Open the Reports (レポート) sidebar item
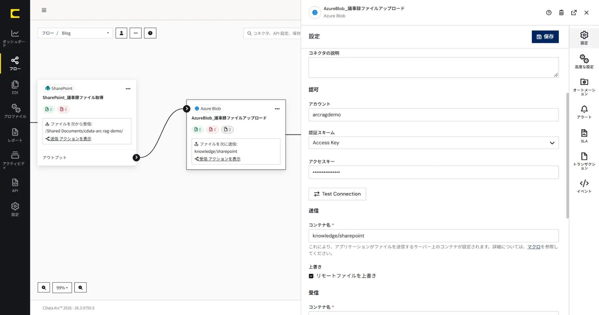The image size is (599, 315). pos(15,135)
